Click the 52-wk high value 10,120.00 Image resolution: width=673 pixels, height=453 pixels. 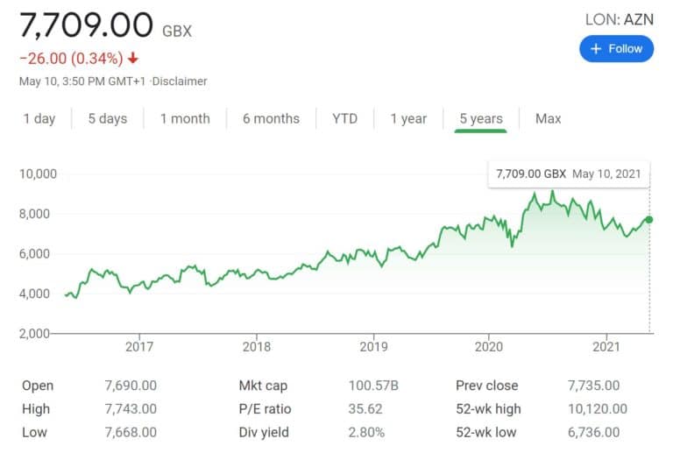[598, 409]
